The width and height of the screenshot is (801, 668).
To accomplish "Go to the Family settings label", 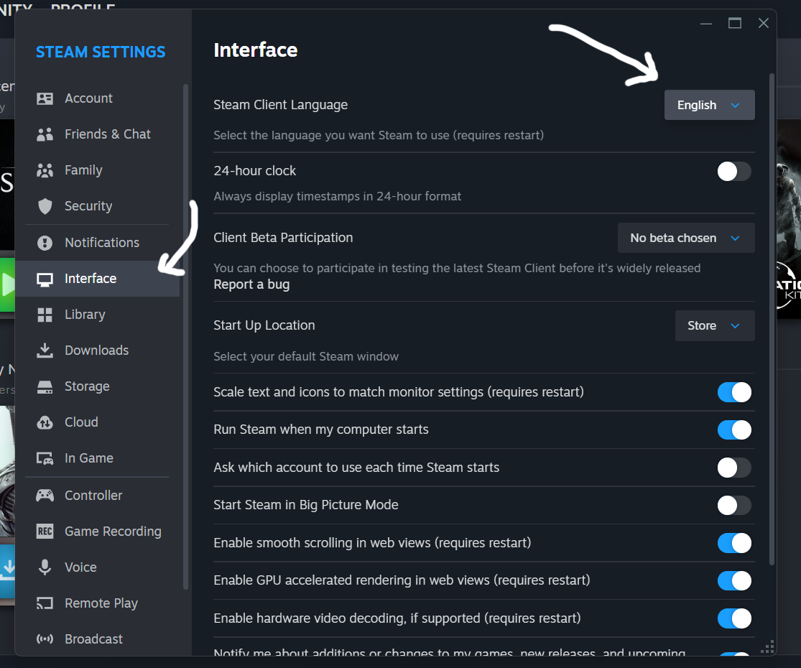I will pos(83,170).
